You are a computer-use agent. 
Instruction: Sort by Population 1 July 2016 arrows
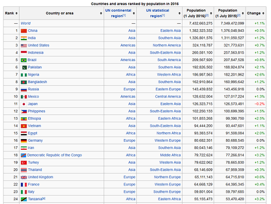point(211,13)
